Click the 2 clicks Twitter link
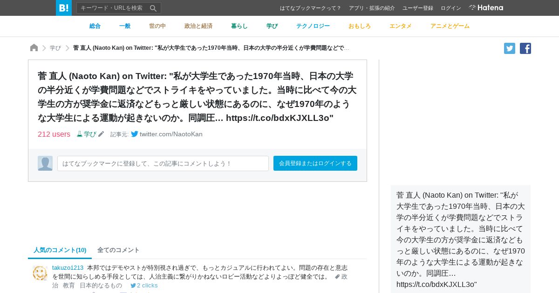The height and width of the screenshot is (293, 559). (x=144, y=285)
